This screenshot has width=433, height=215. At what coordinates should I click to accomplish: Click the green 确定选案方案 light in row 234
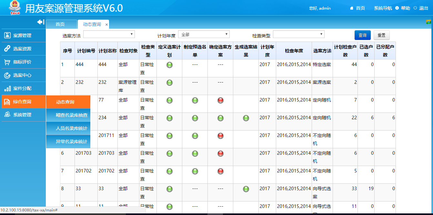220,118
